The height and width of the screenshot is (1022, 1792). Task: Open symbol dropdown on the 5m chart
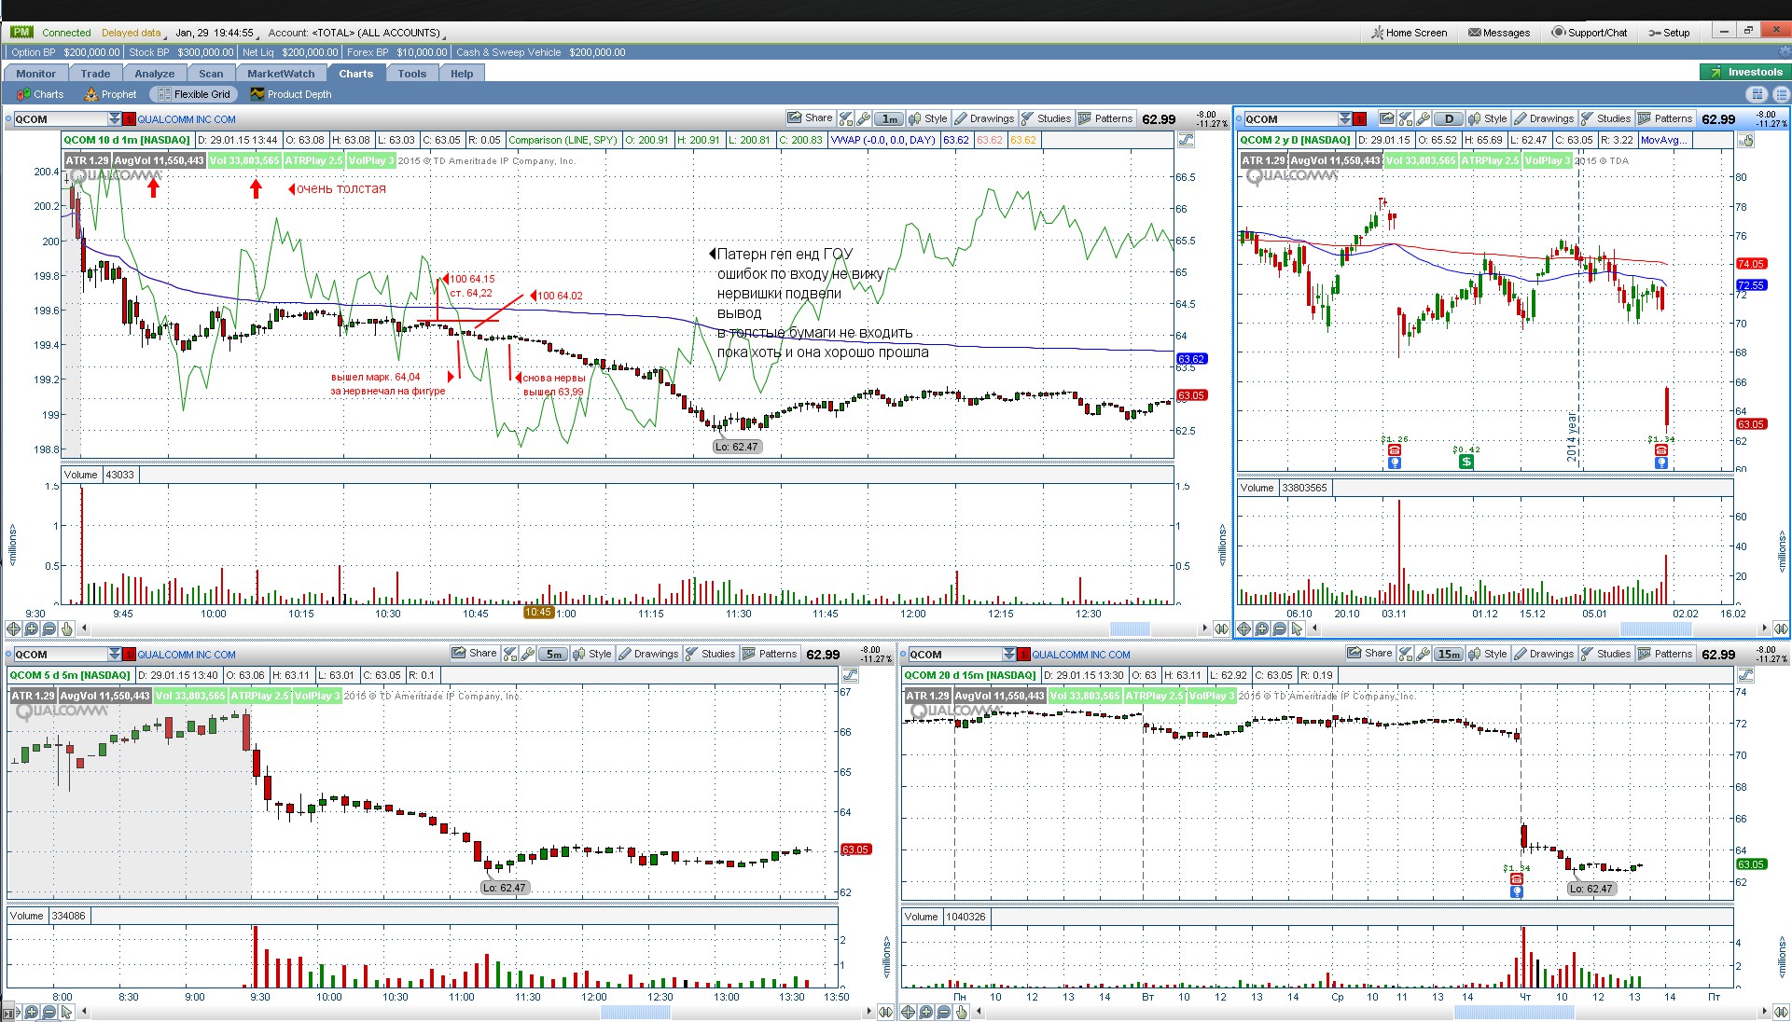click(115, 654)
